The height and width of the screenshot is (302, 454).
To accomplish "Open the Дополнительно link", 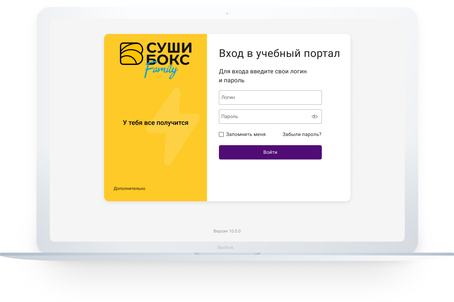I will (130, 188).
